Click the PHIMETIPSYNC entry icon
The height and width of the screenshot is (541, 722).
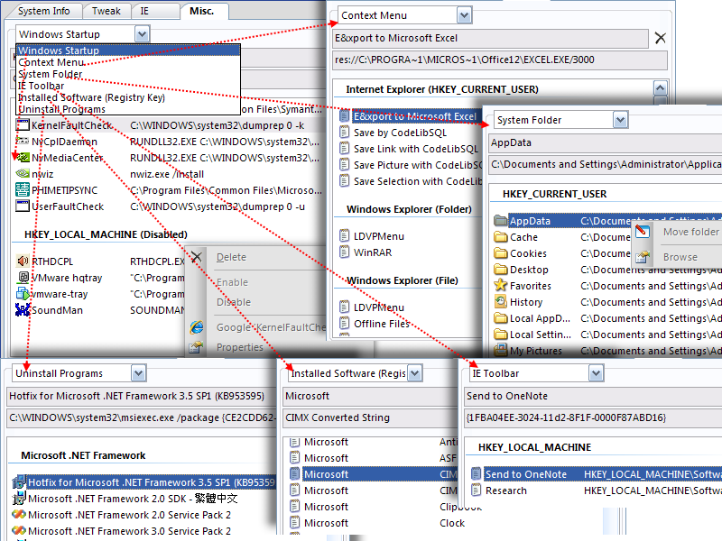[x=22, y=190]
